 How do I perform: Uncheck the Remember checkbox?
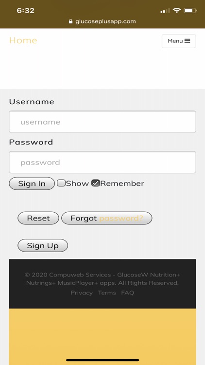click(96, 183)
